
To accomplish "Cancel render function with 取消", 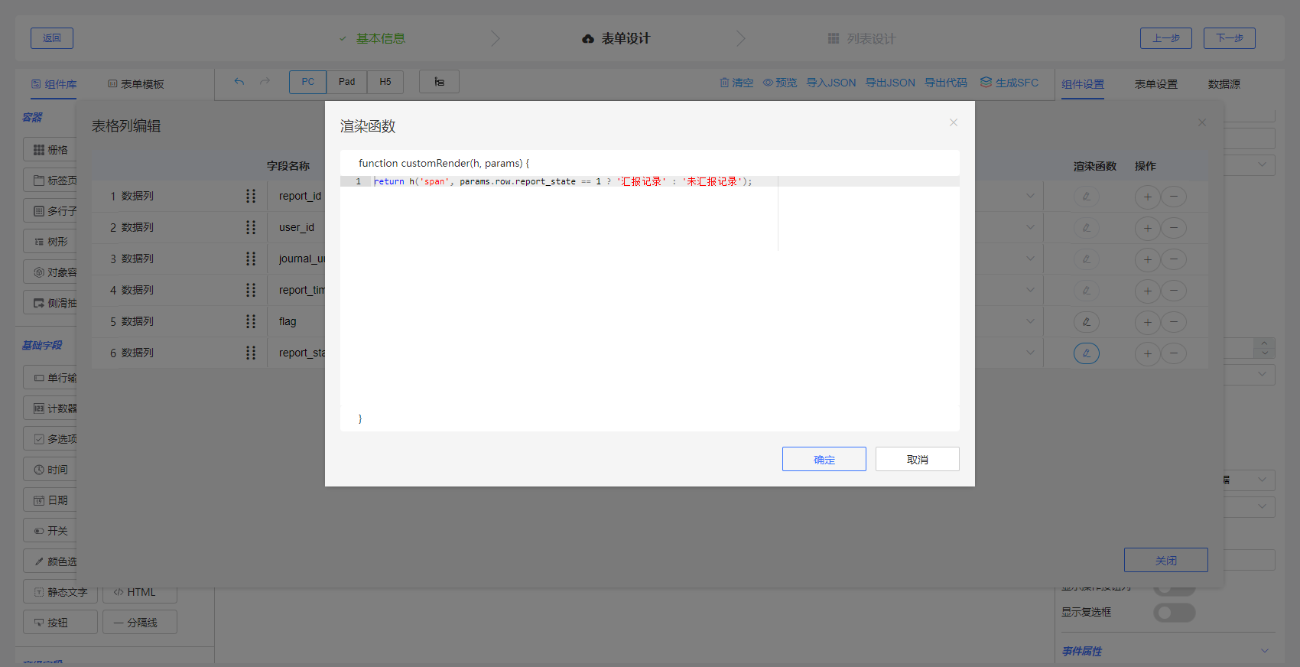I will [918, 459].
